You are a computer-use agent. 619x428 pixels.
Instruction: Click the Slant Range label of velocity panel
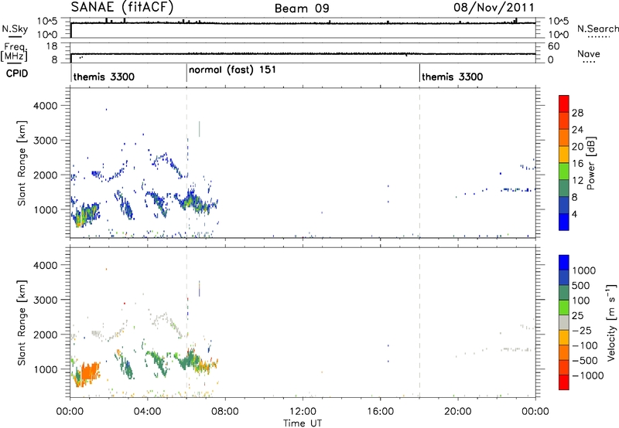(x=22, y=323)
